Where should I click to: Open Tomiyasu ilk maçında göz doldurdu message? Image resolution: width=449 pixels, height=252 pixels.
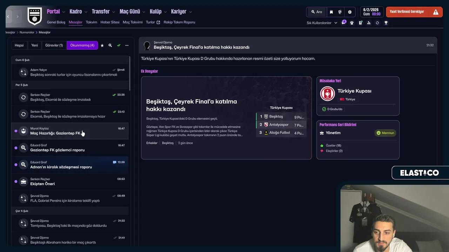coord(70,223)
